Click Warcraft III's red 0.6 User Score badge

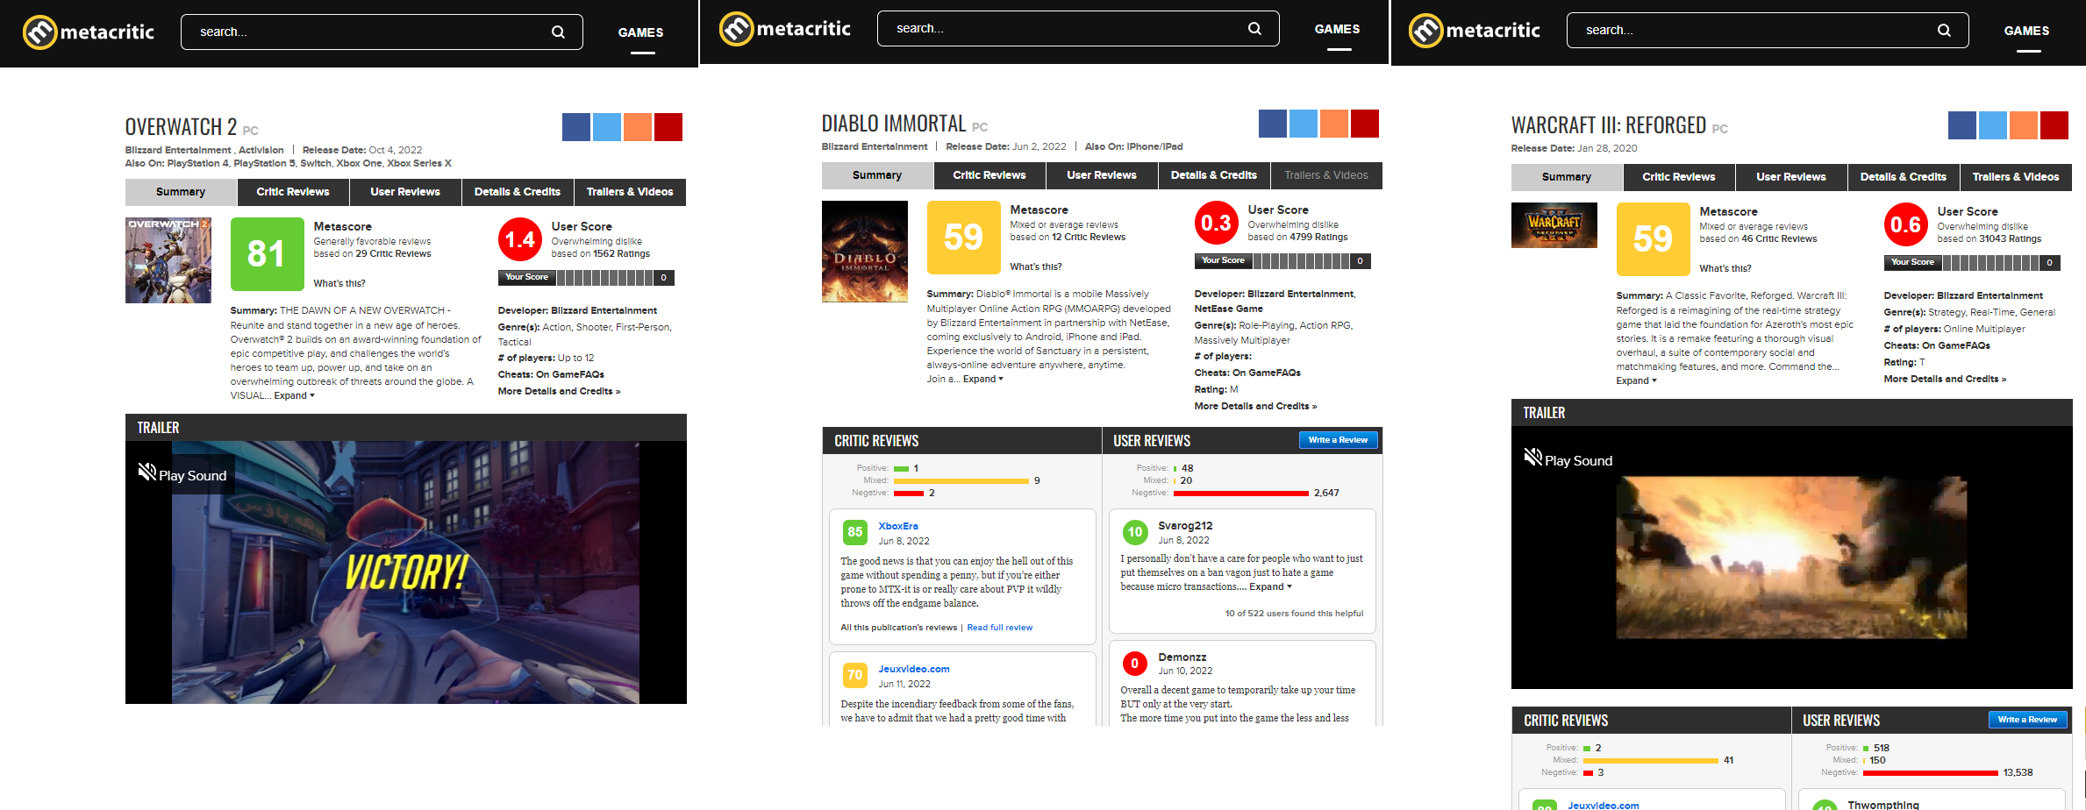coord(1906,225)
